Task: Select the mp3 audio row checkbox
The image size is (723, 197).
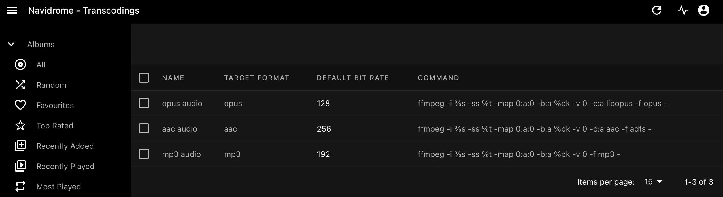Action: [144, 154]
